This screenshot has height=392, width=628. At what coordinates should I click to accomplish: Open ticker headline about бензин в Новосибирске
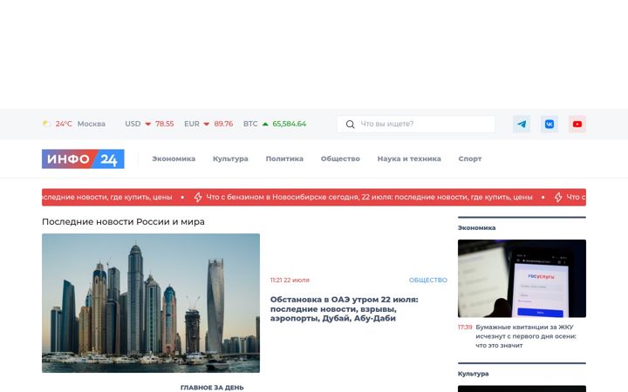pos(369,197)
